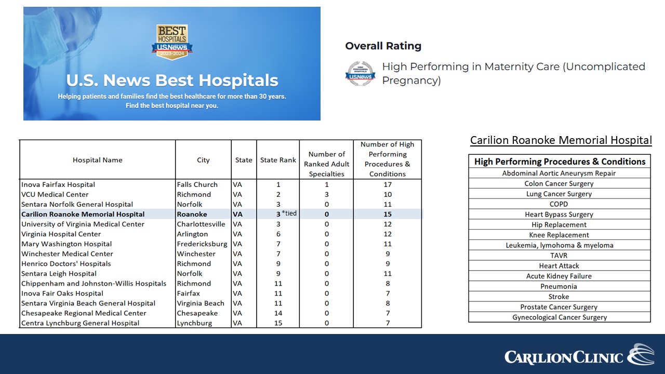Click the High Performing Hospitals badge icon
Viewport: 665px width, 374px height.
click(360, 73)
